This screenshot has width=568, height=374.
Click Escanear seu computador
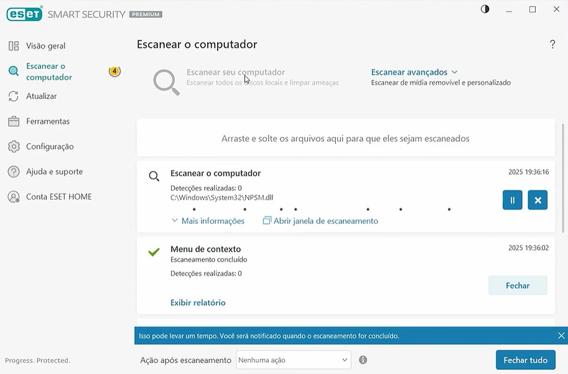tap(236, 72)
